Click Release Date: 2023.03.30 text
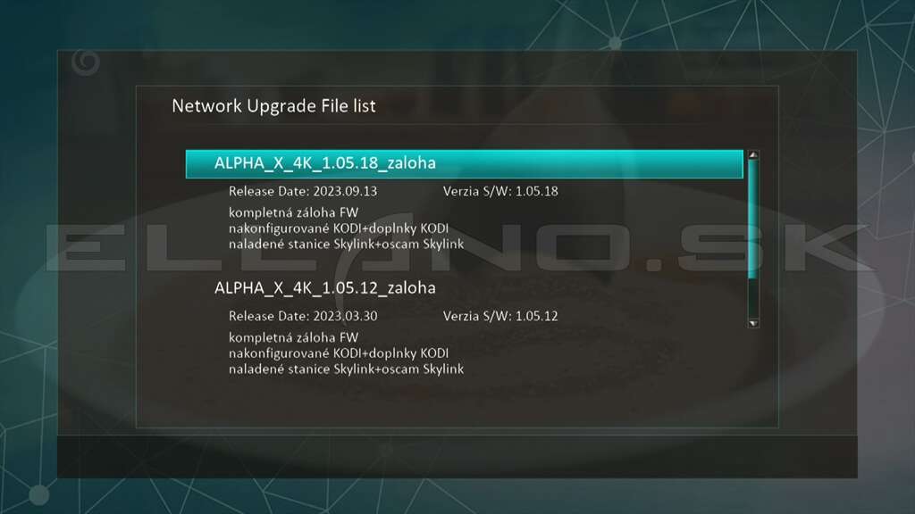Screen dimensions: 915x514 303,316
